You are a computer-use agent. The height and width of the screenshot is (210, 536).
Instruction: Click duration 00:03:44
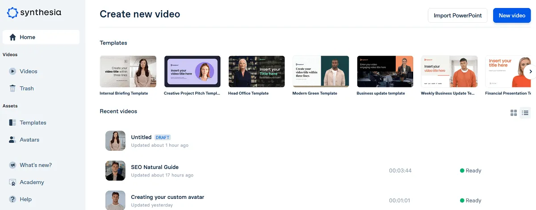400,170
